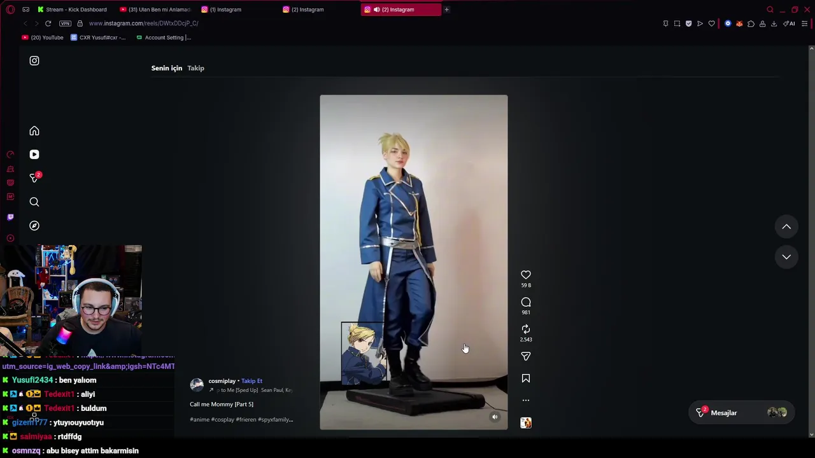Image resolution: width=815 pixels, height=458 pixels.
Task: Go back with the browser back arrow
Action: [25, 24]
